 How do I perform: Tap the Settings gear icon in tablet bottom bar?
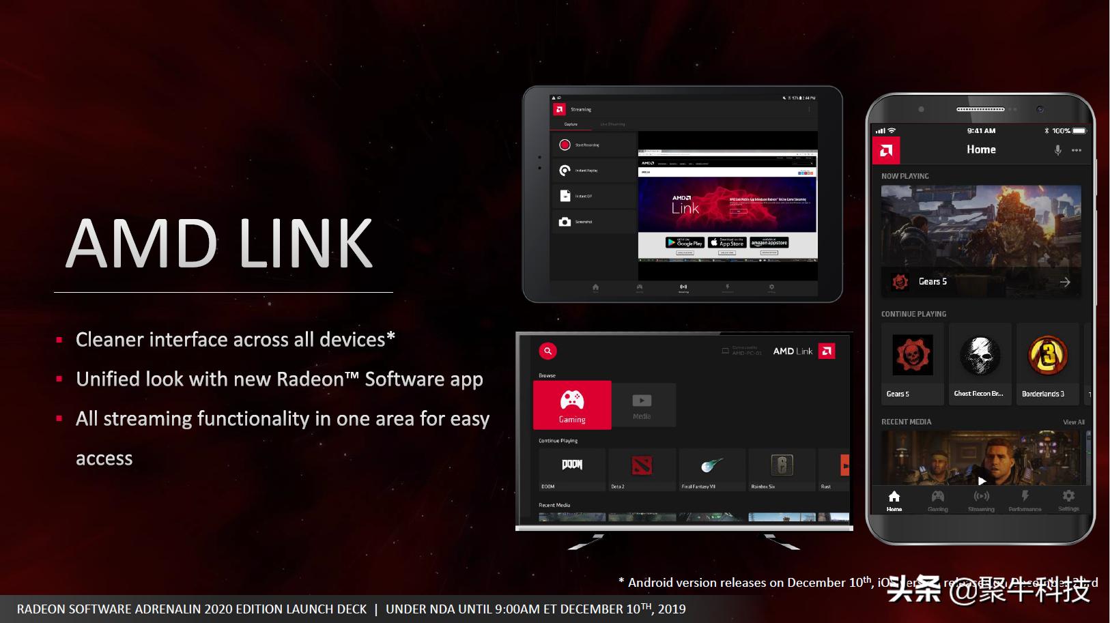click(x=771, y=287)
